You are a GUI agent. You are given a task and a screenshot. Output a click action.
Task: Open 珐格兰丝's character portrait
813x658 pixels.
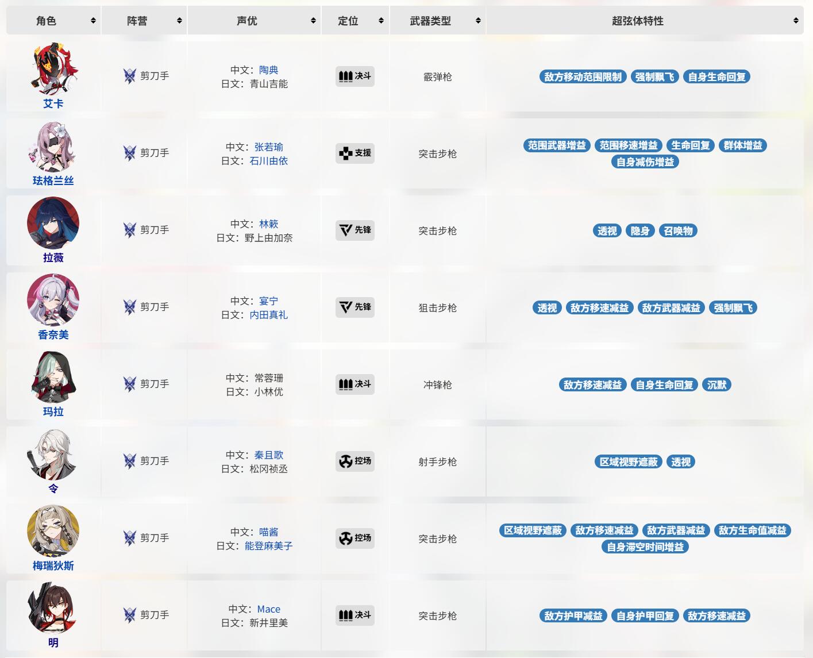tap(53, 147)
